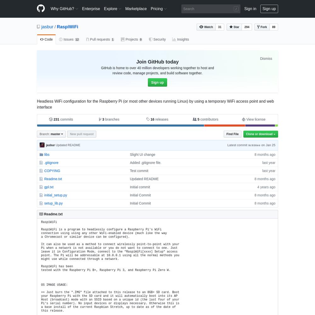This screenshot has height=315, width=315.
Task: Fork the repository
Action: click(x=262, y=27)
